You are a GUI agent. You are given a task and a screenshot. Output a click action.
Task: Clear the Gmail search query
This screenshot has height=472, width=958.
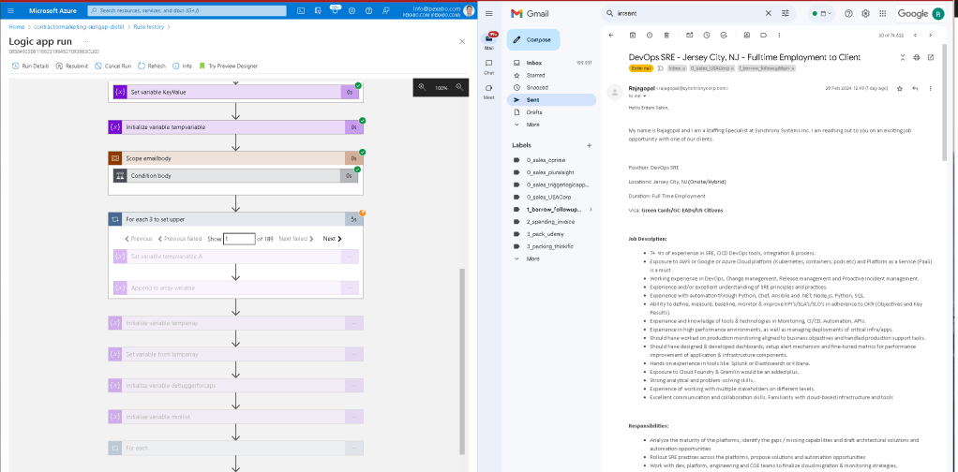coord(769,13)
